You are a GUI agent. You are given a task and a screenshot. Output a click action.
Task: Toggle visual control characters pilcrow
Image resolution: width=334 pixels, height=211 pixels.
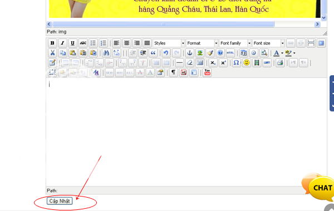[x=173, y=72]
